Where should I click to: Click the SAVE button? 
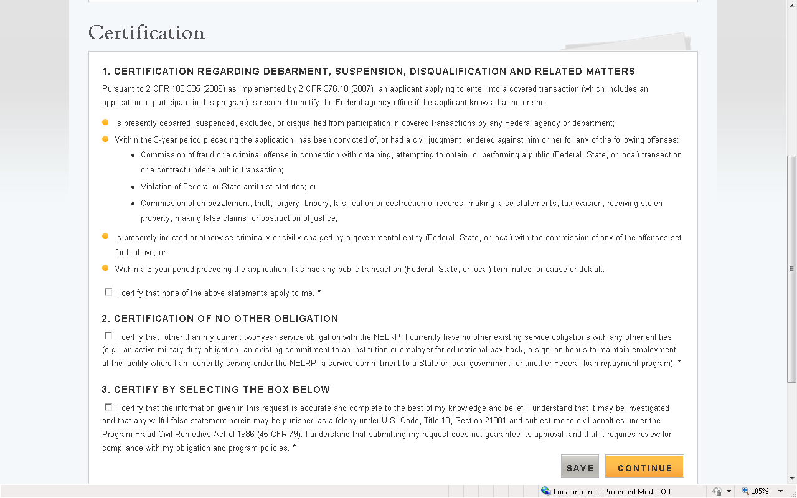pos(580,467)
